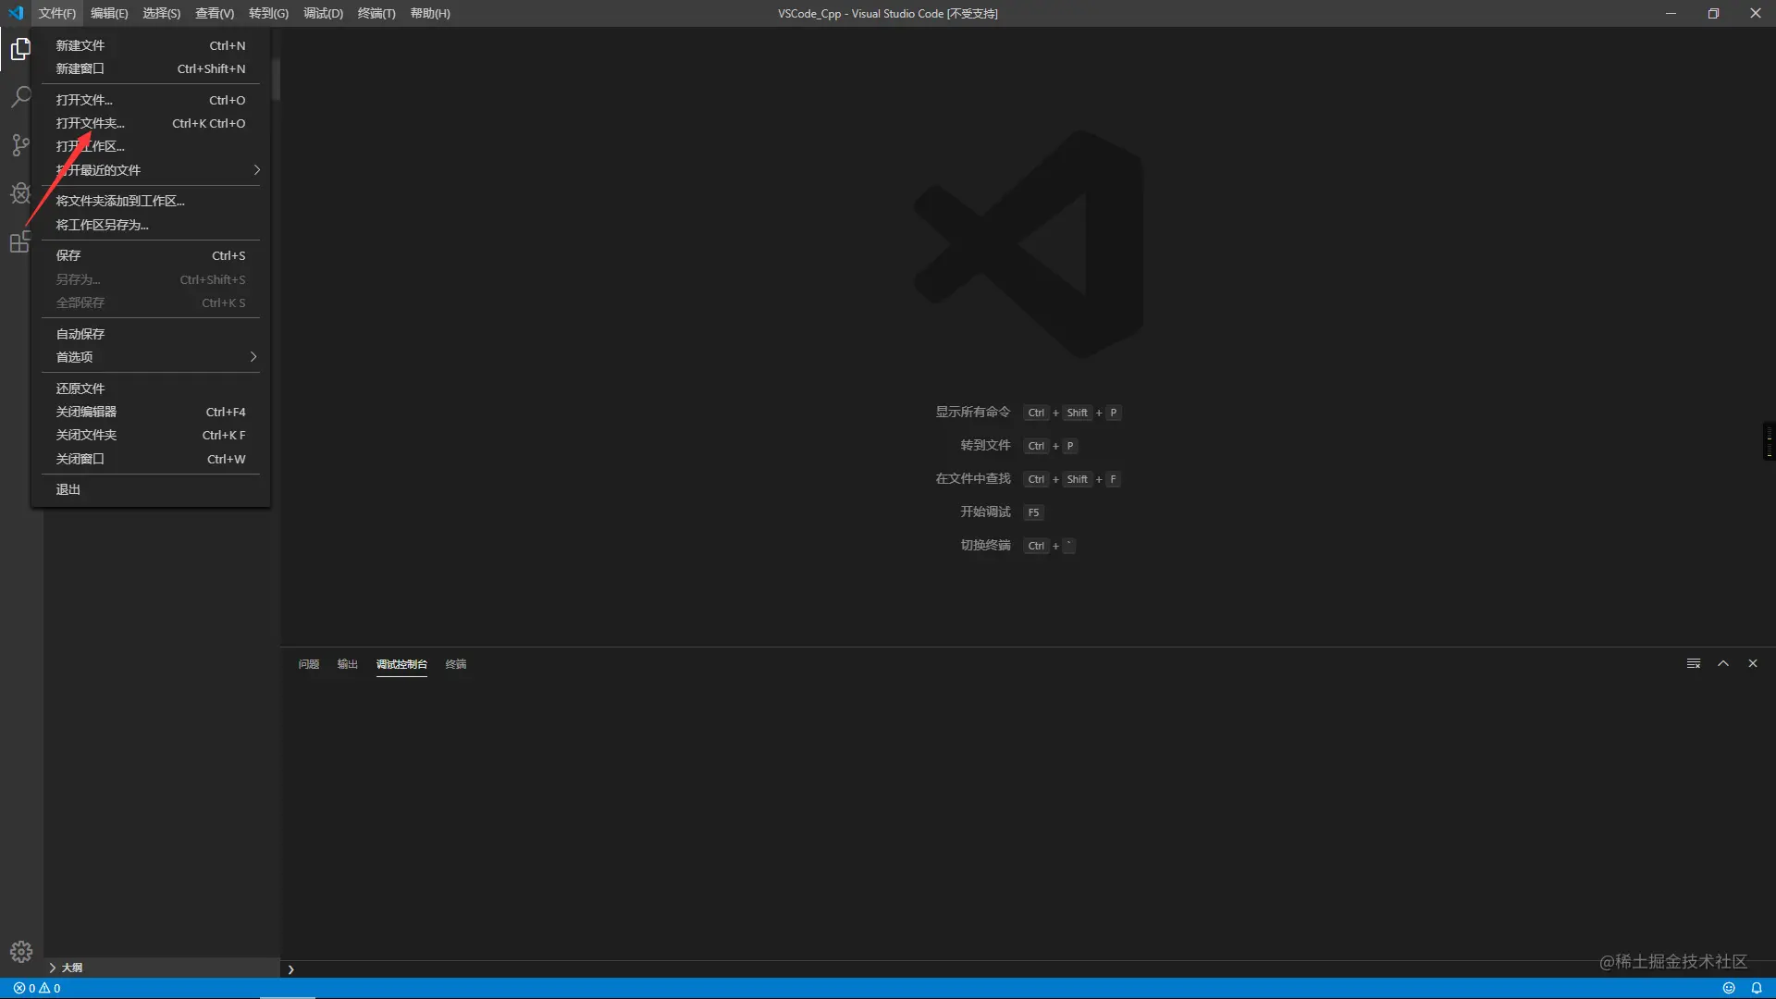Click the VS Code logo in title bar
Image resolution: width=1776 pixels, height=999 pixels.
[x=16, y=13]
